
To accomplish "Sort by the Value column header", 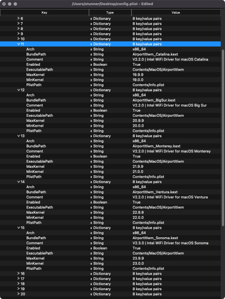I will coord(176,12).
